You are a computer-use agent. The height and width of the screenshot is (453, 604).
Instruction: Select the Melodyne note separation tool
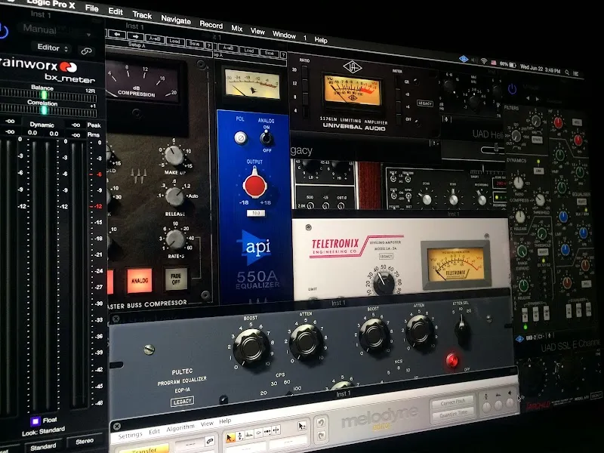coord(276,430)
